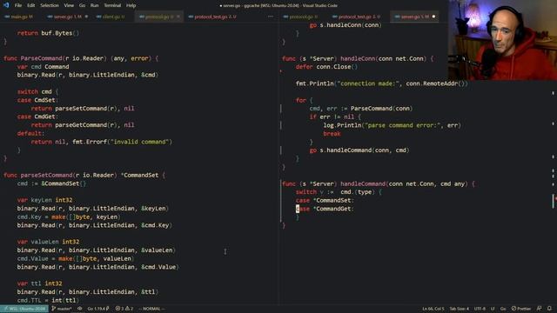
Task: Open warnings count in status bar
Action: click(x=129, y=309)
